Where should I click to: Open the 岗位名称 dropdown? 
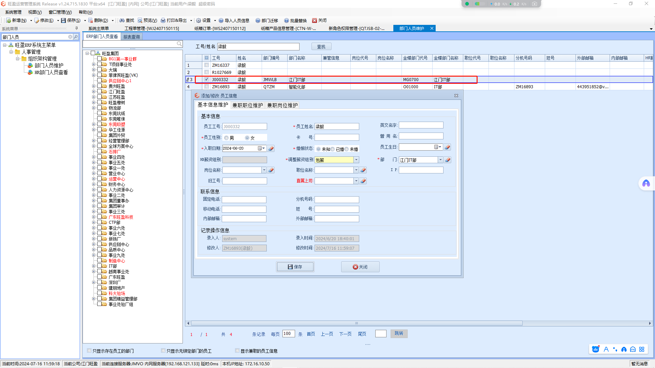(264, 170)
